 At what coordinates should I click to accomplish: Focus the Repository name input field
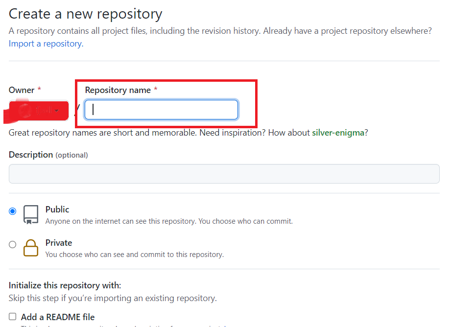point(162,110)
